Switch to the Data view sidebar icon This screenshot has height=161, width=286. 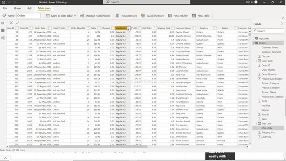(x=3, y=30)
